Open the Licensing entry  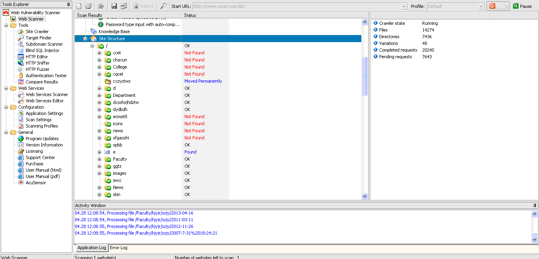(x=34, y=151)
